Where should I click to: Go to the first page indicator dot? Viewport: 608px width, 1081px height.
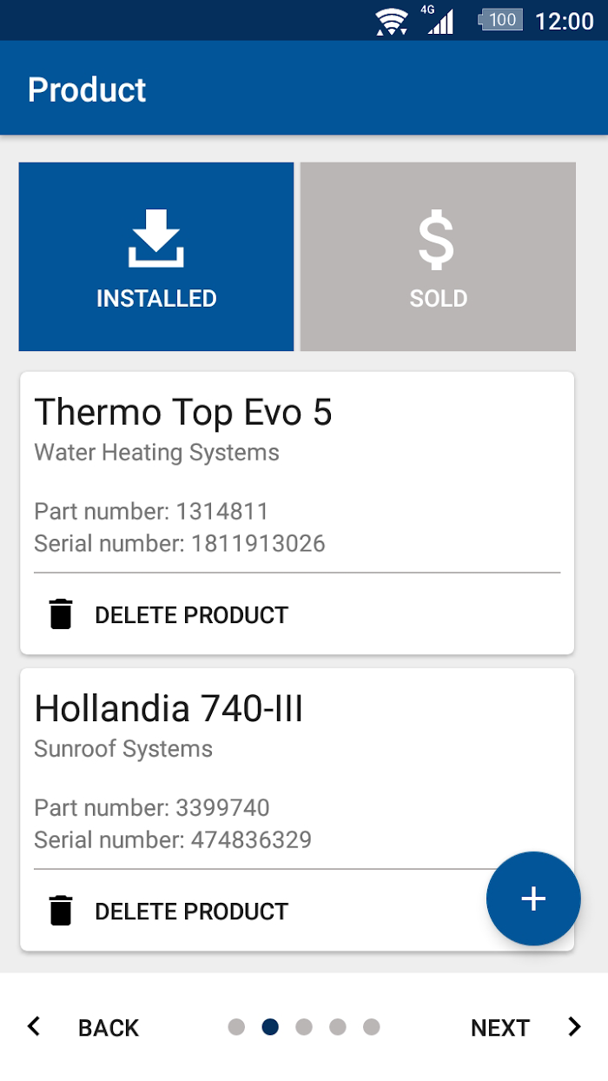coord(236,1027)
